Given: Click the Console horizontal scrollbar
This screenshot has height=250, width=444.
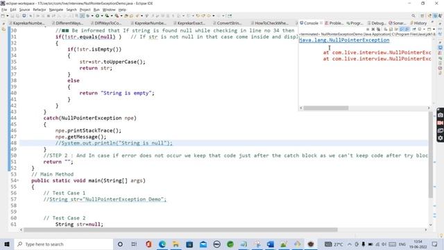Looking at the screenshot, I should point(326,108).
